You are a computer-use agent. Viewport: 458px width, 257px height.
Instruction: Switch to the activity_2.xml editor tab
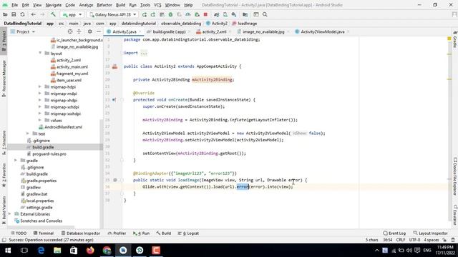pos(214,31)
